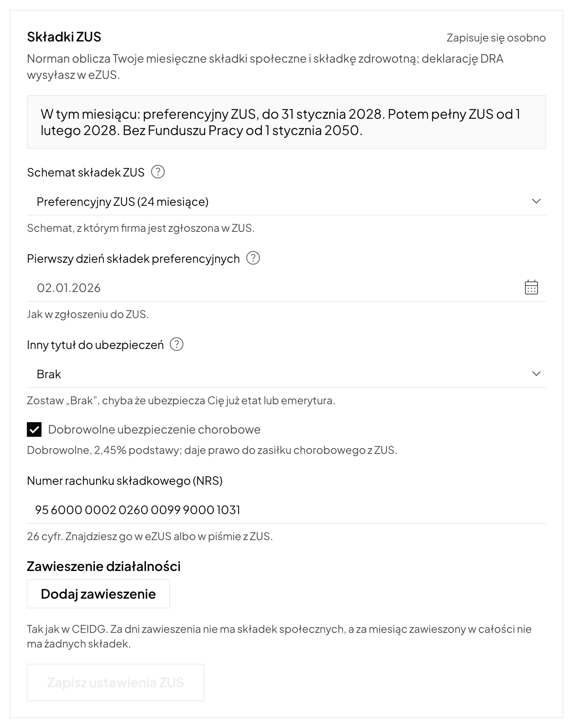Click the Zapisuje się osobno text

click(x=496, y=38)
